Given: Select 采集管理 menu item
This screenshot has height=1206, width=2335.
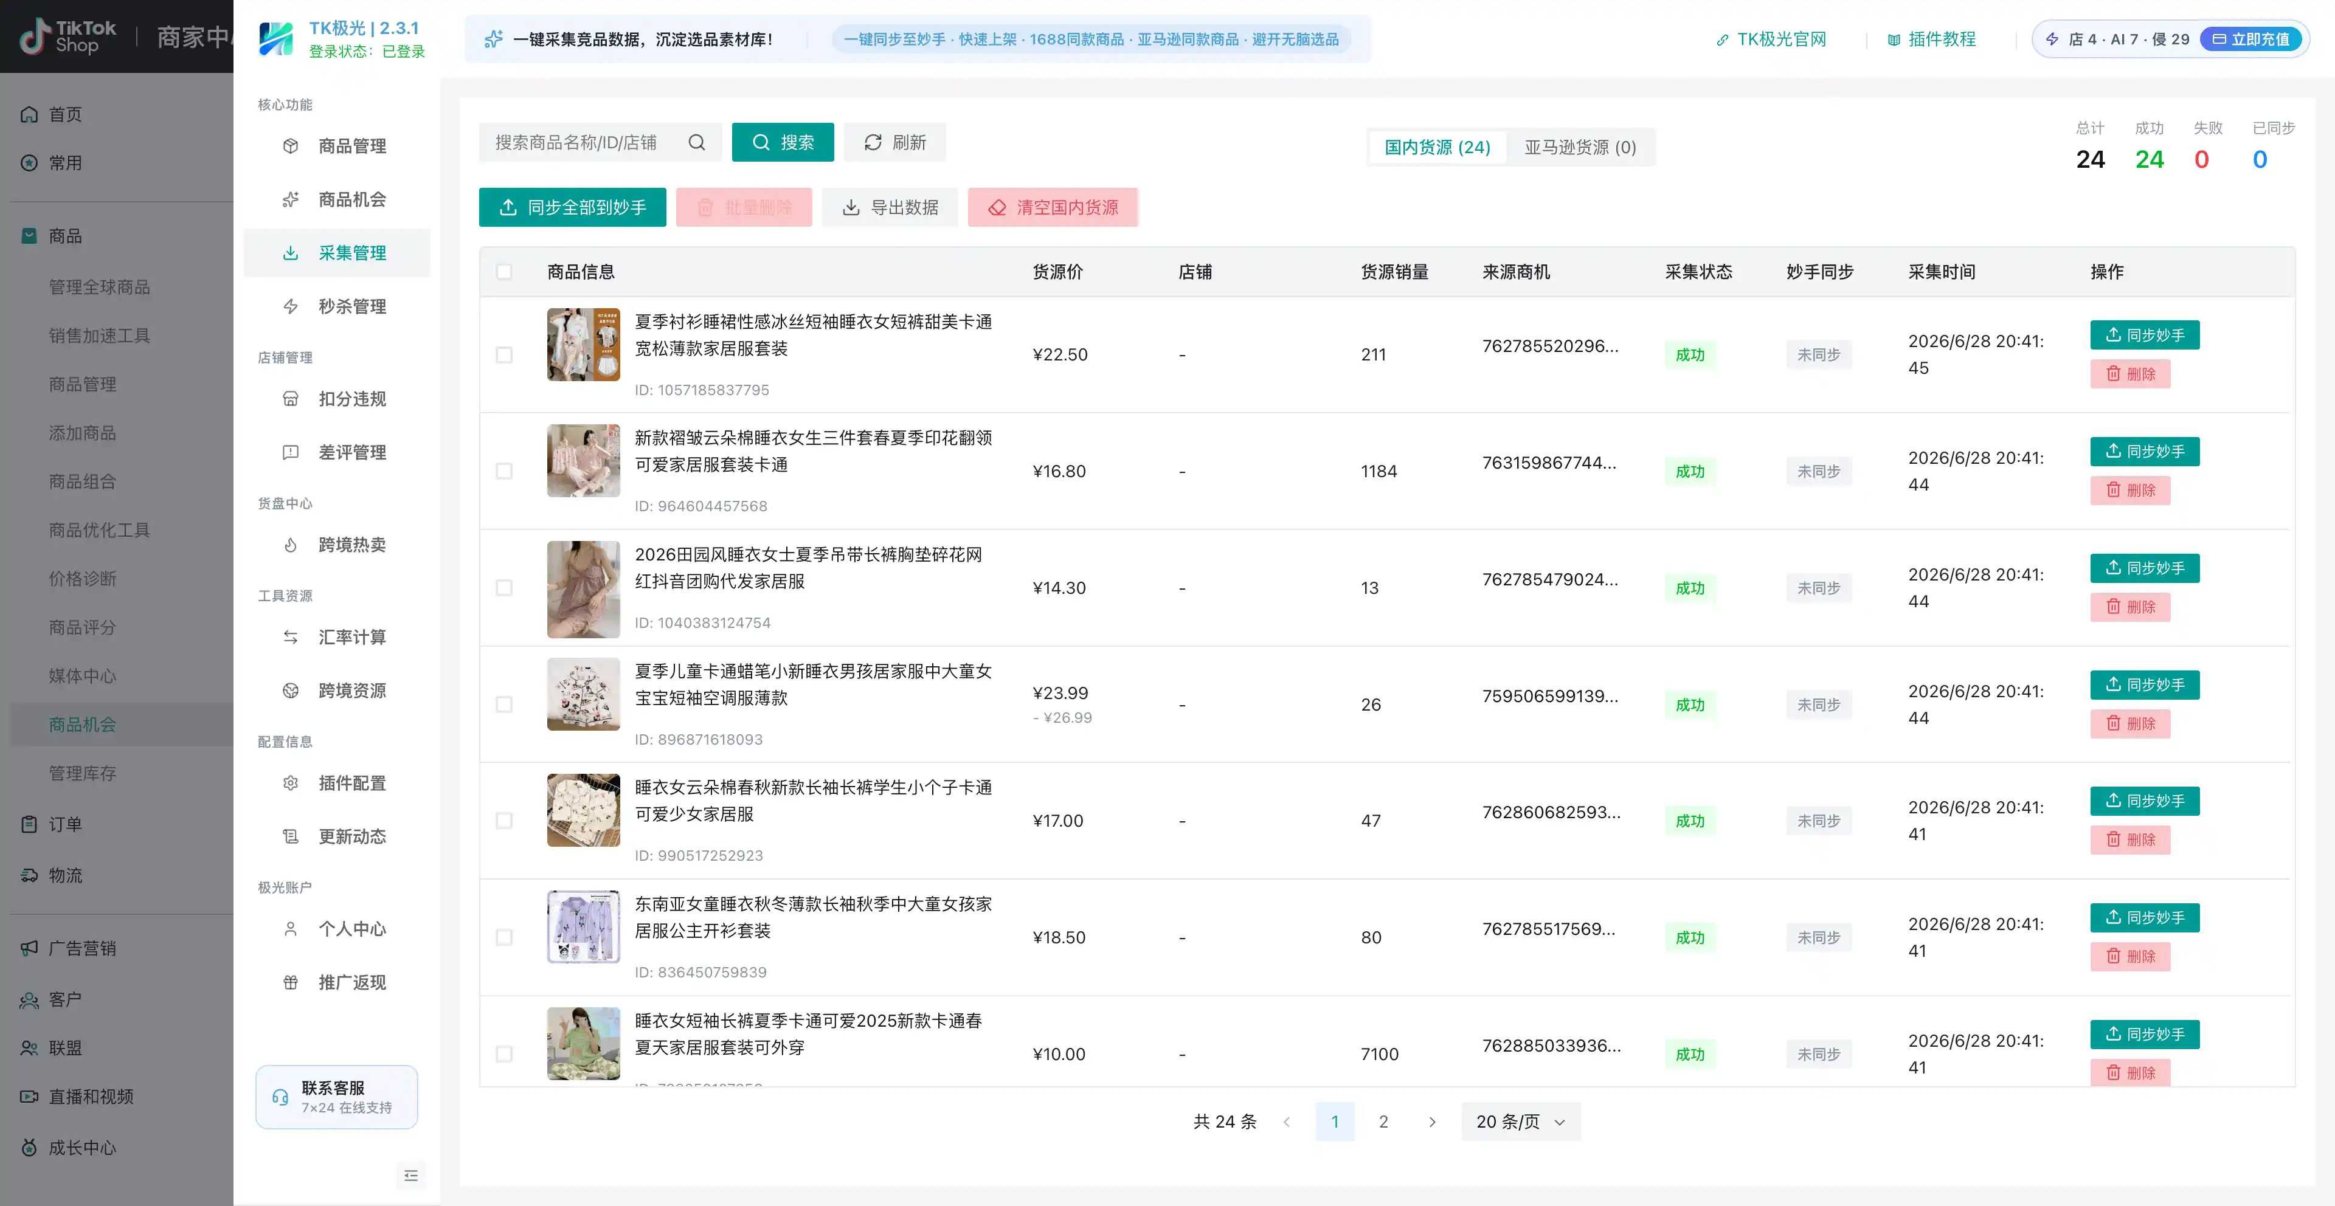Looking at the screenshot, I should click(336, 253).
